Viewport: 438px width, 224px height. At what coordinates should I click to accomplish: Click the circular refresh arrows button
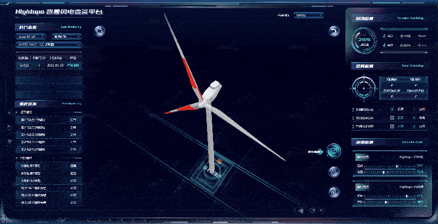pyautogui.click(x=99, y=31)
